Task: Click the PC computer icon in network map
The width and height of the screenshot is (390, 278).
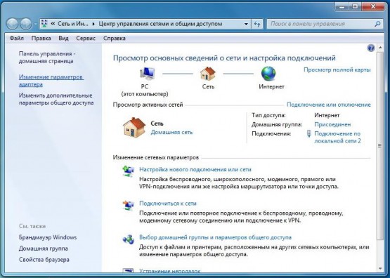Action: [x=148, y=74]
